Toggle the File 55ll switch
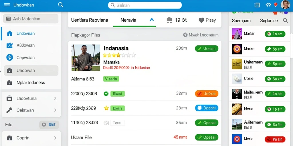Screen dimensions: 293x146 point(49,125)
